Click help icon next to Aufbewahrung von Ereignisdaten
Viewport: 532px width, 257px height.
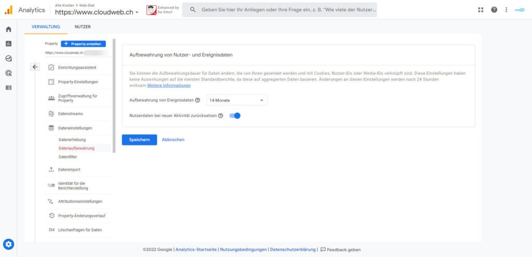click(x=197, y=100)
